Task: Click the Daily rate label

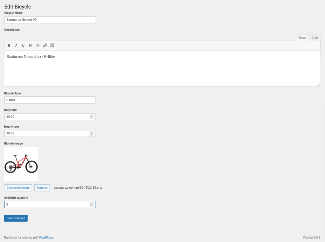Action: pyautogui.click(x=10, y=110)
